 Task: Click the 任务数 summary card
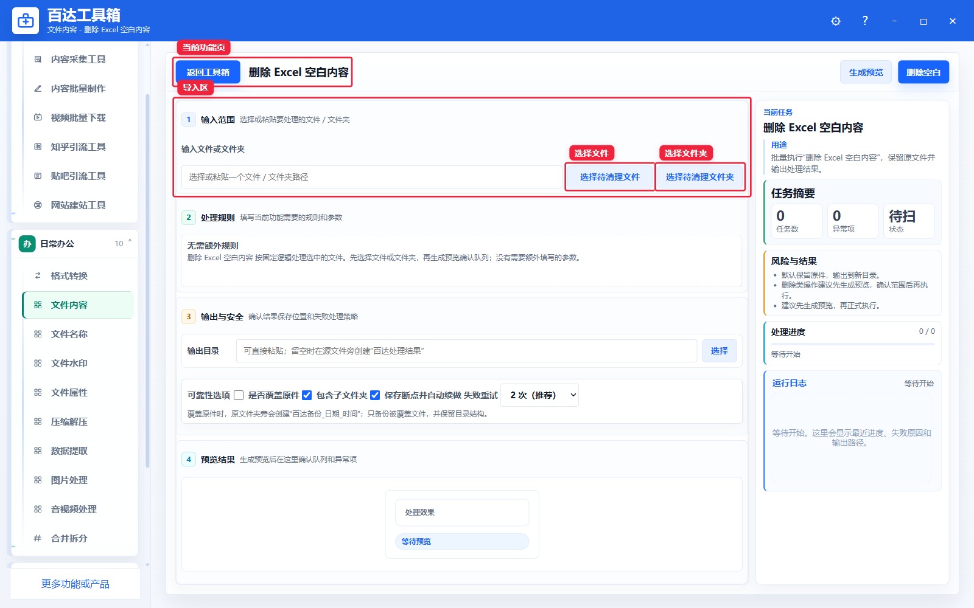click(796, 221)
